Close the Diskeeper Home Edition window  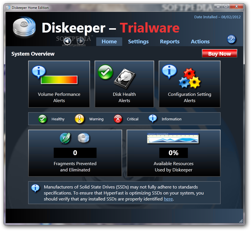coord(236,7)
